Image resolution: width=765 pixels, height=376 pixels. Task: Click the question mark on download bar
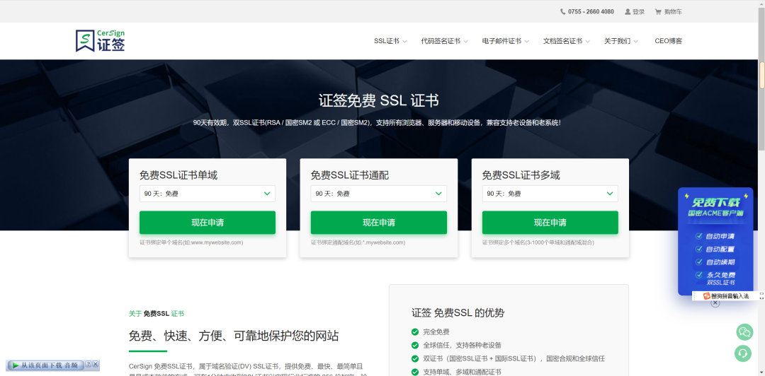[x=89, y=364]
